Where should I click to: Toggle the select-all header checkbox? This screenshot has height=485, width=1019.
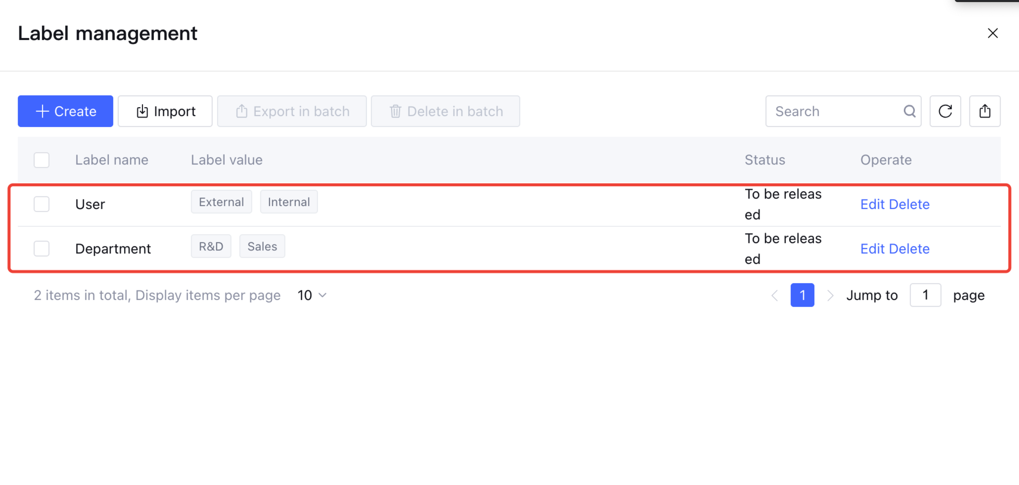[x=41, y=160]
